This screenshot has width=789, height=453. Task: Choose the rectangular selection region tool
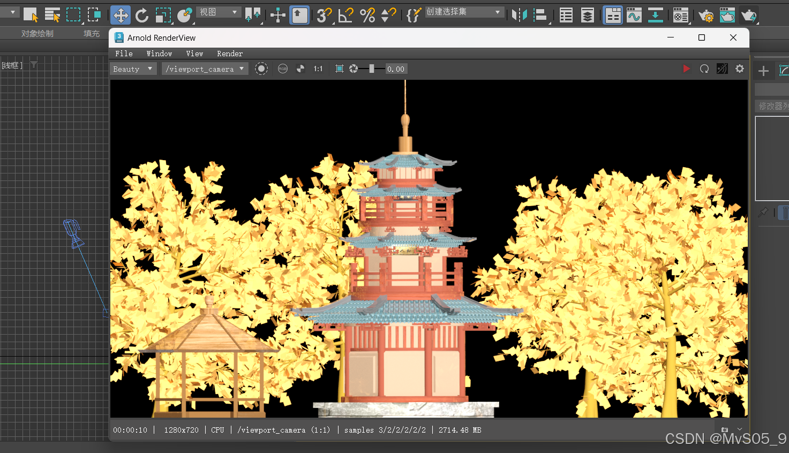(73, 15)
